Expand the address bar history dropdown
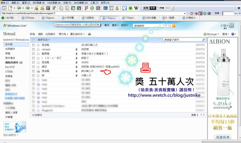 tap(185, 14)
